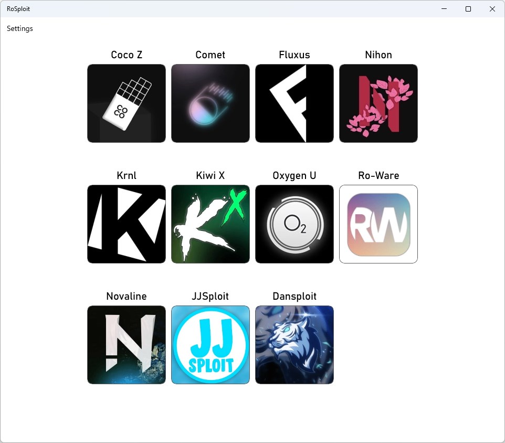Open the JJSploit blue circle icon
505x443 pixels.
[211, 345]
